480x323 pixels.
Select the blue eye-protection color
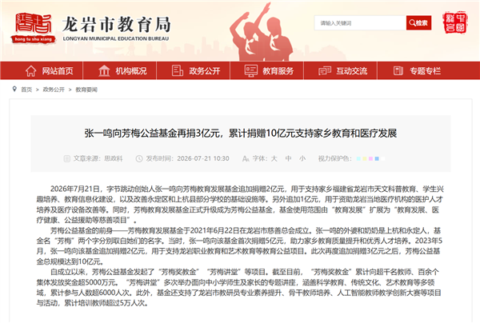pos(377,159)
